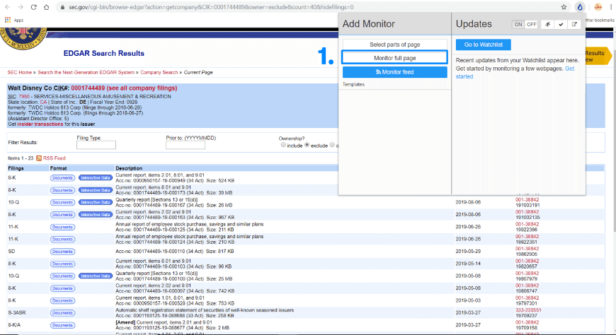
Task: Open Documents for the first 8-K filing
Action: (62, 177)
